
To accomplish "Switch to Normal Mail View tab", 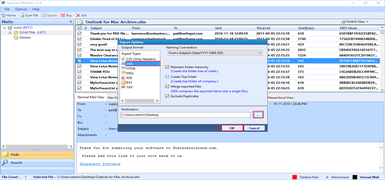I will tap(91, 97).
